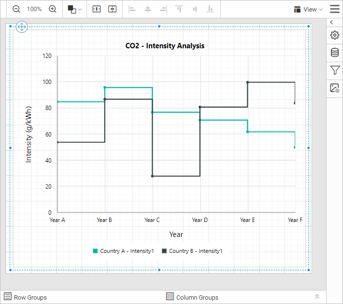
Task: Expand the View dropdown
Action: [308, 9]
